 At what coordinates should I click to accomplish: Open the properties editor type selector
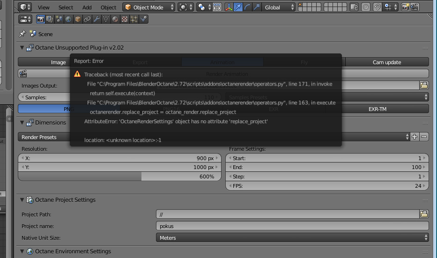pos(25,19)
